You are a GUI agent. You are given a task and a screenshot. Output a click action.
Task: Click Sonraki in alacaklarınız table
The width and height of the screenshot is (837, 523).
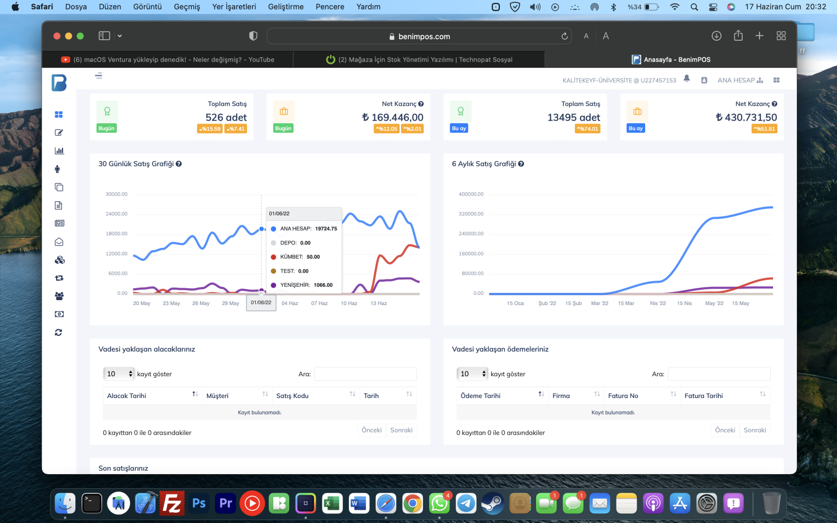click(x=402, y=430)
